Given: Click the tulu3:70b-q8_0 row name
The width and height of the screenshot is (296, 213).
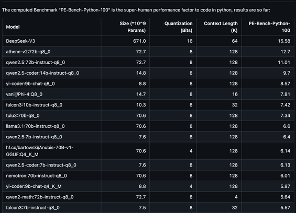Looking at the screenshot, I should tap(23, 115).
